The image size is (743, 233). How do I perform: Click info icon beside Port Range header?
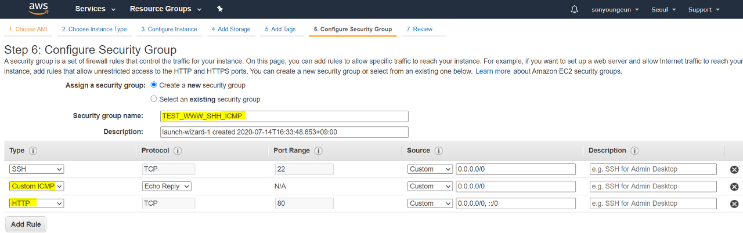click(319, 151)
